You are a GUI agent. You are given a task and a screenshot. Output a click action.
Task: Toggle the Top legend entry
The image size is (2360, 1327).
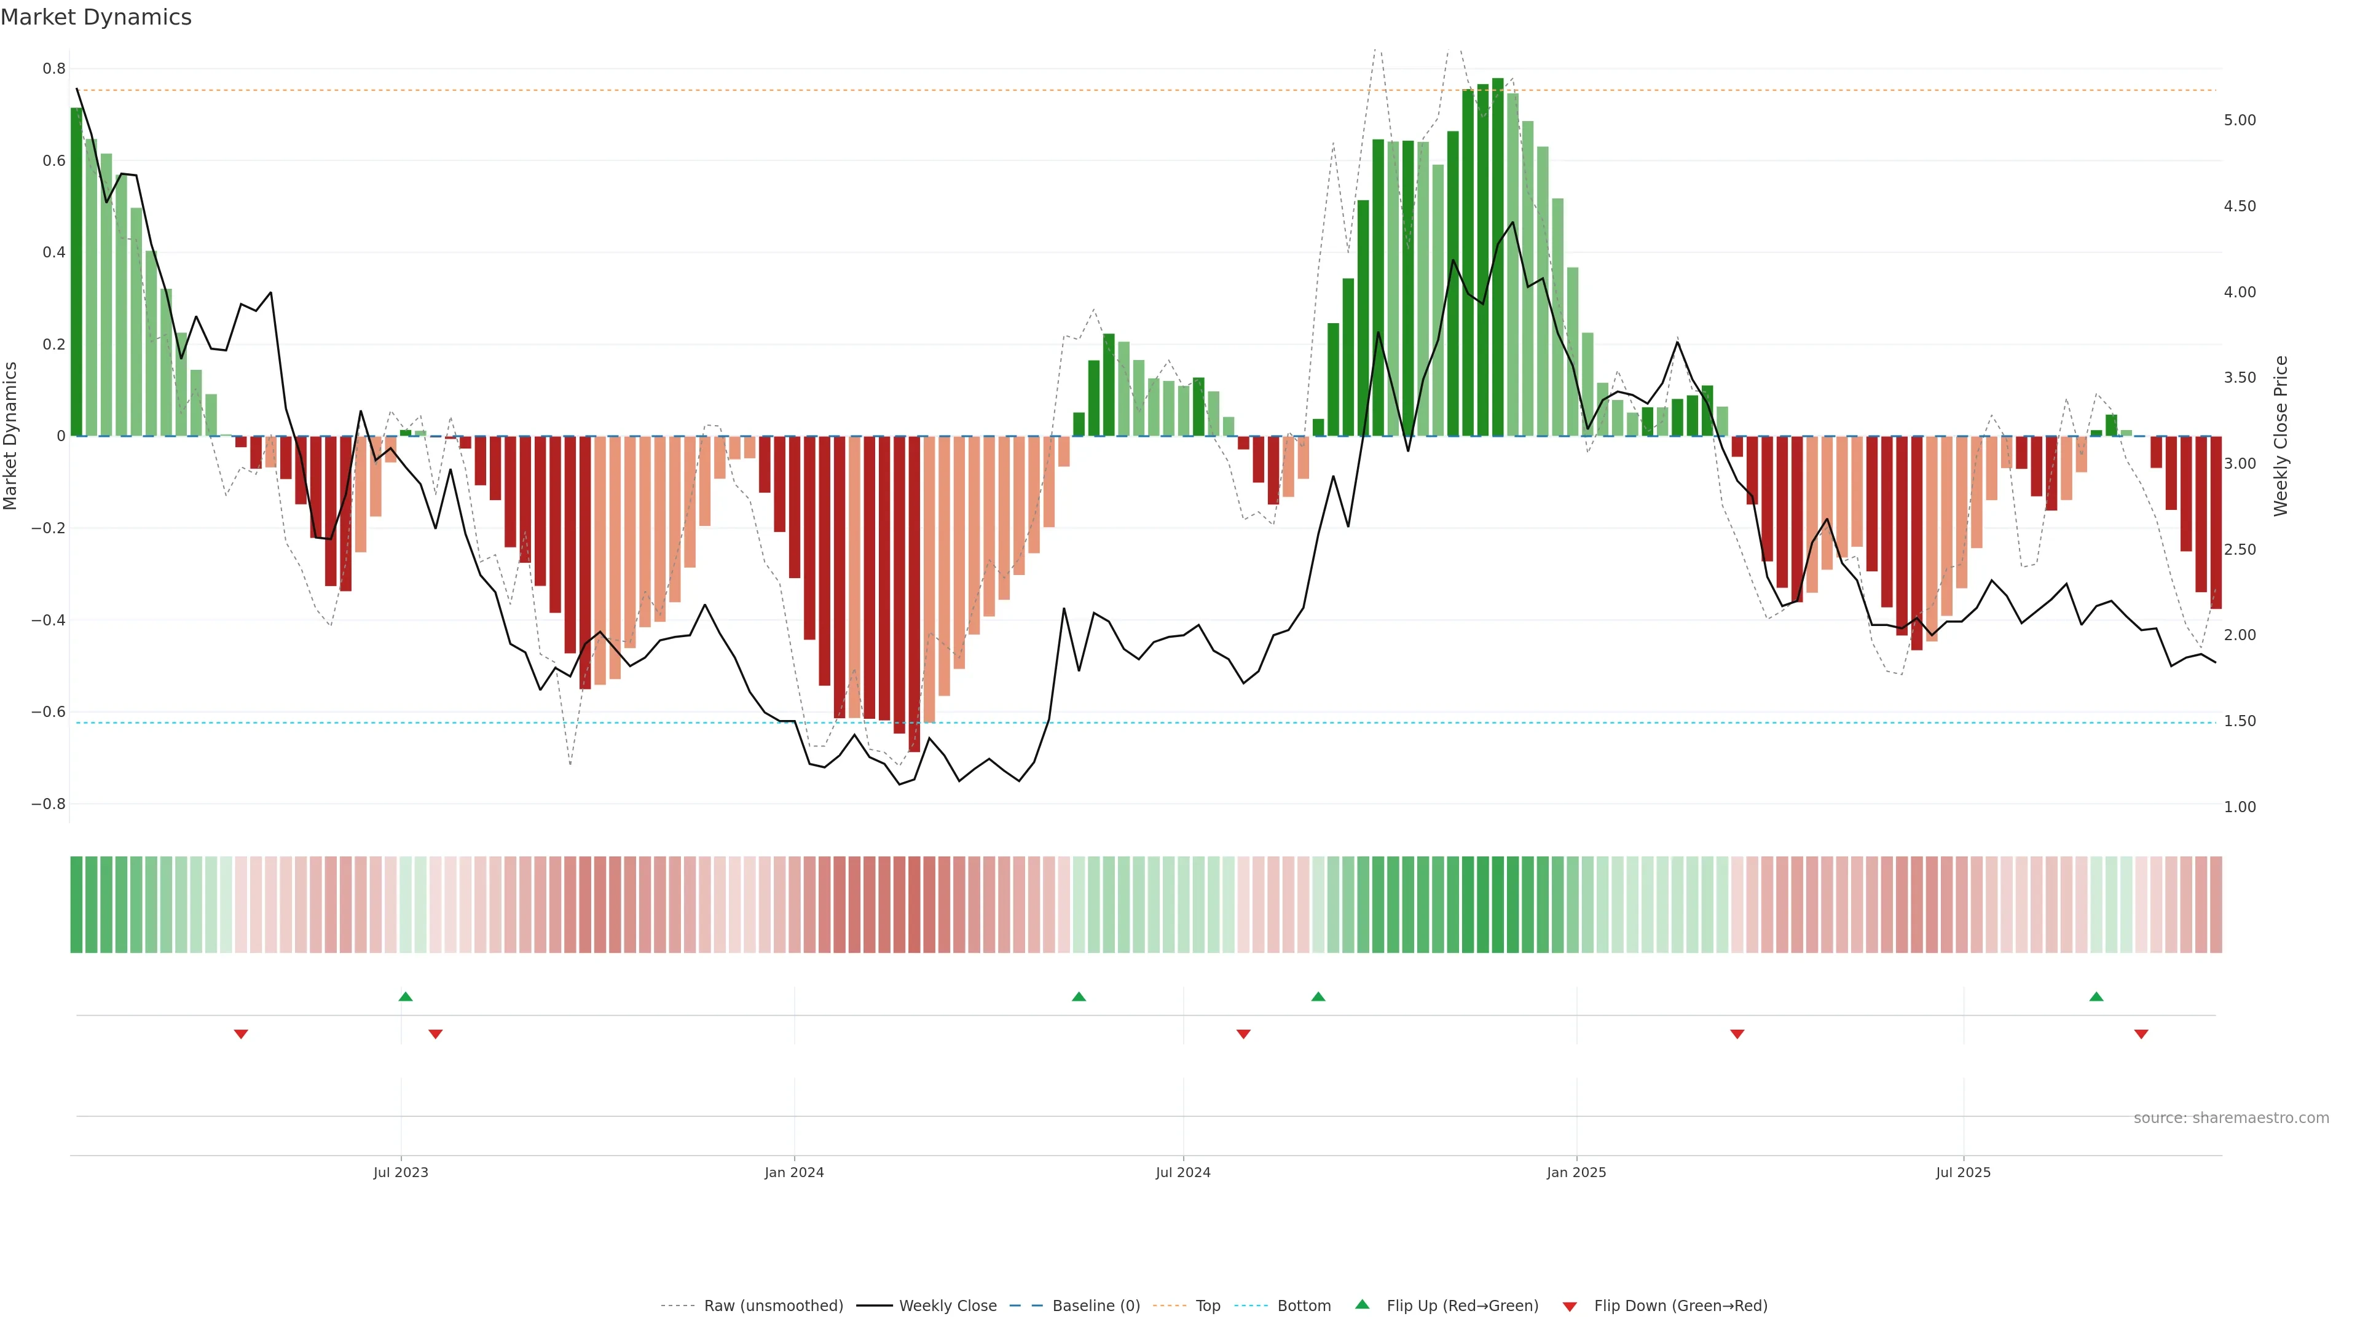pos(1208,1306)
